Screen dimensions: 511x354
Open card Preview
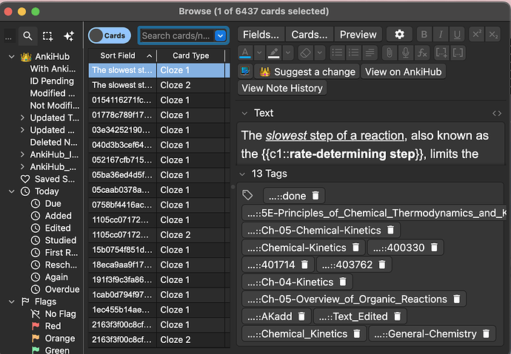pos(358,35)
